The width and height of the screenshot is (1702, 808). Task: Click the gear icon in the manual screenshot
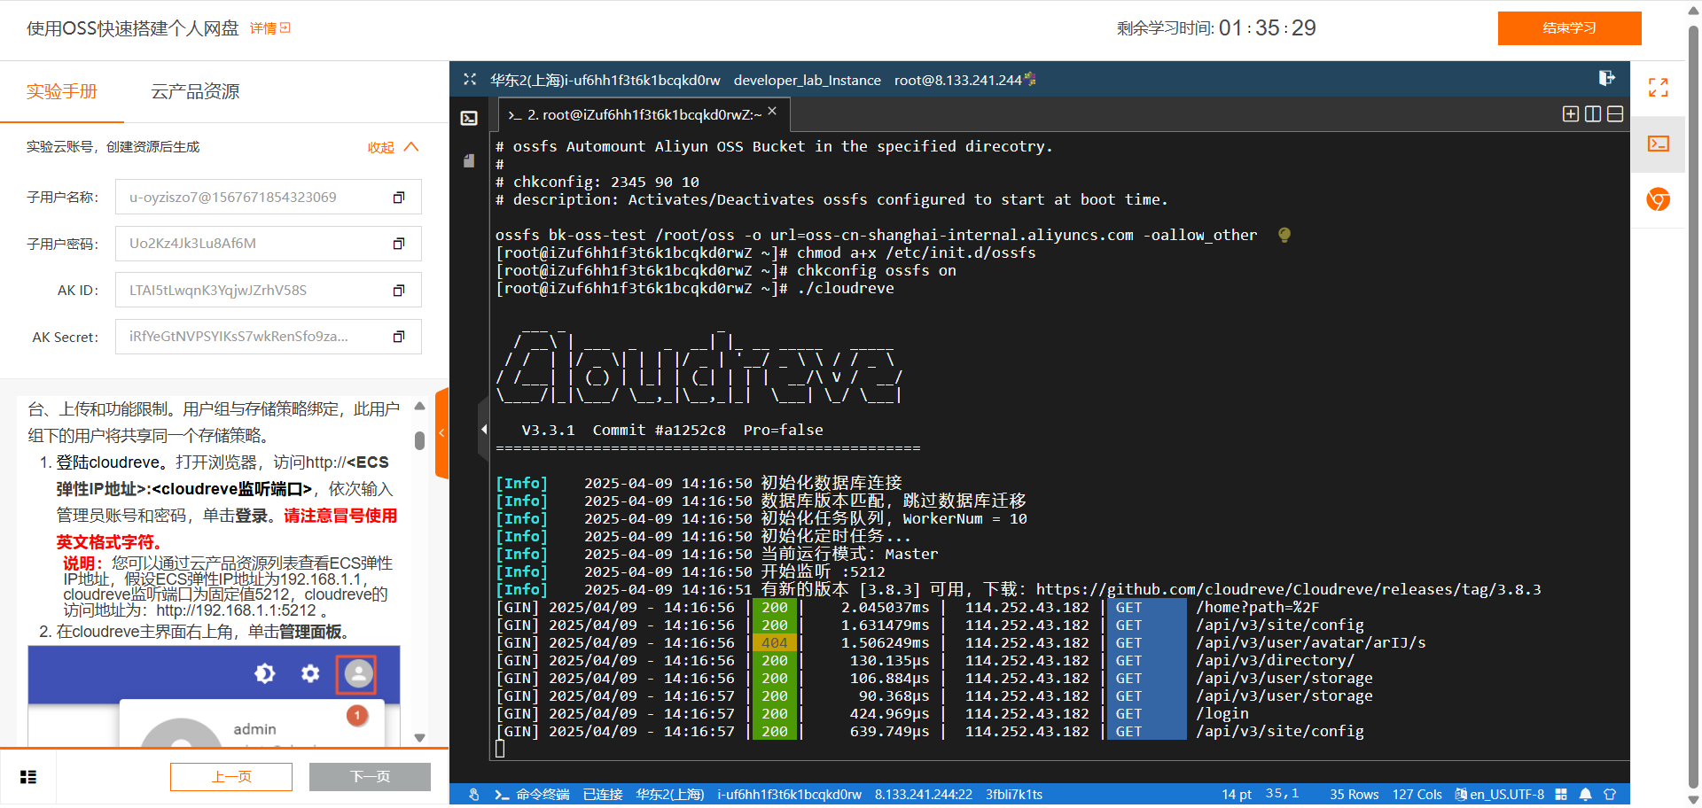pyautogui.click(x=309, y=673)
